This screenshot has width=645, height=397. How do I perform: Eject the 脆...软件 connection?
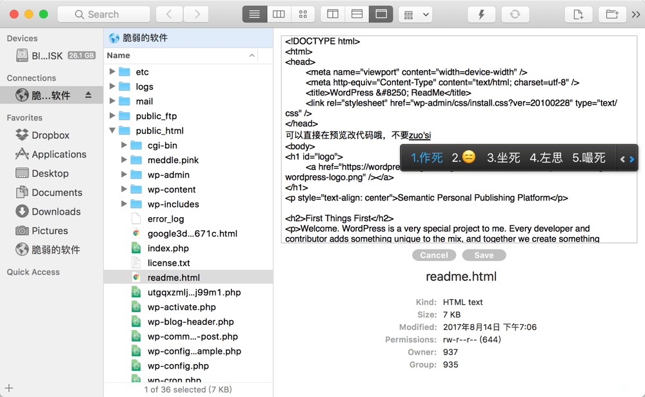[88, 95]
